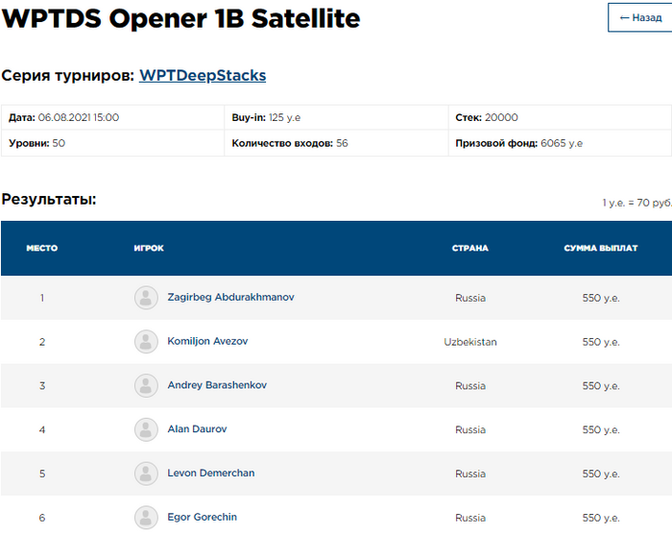The width and height of the screenshot is (672, 535).
Task: Open the WPTDeepStacks series link
Action: point(203,75)
